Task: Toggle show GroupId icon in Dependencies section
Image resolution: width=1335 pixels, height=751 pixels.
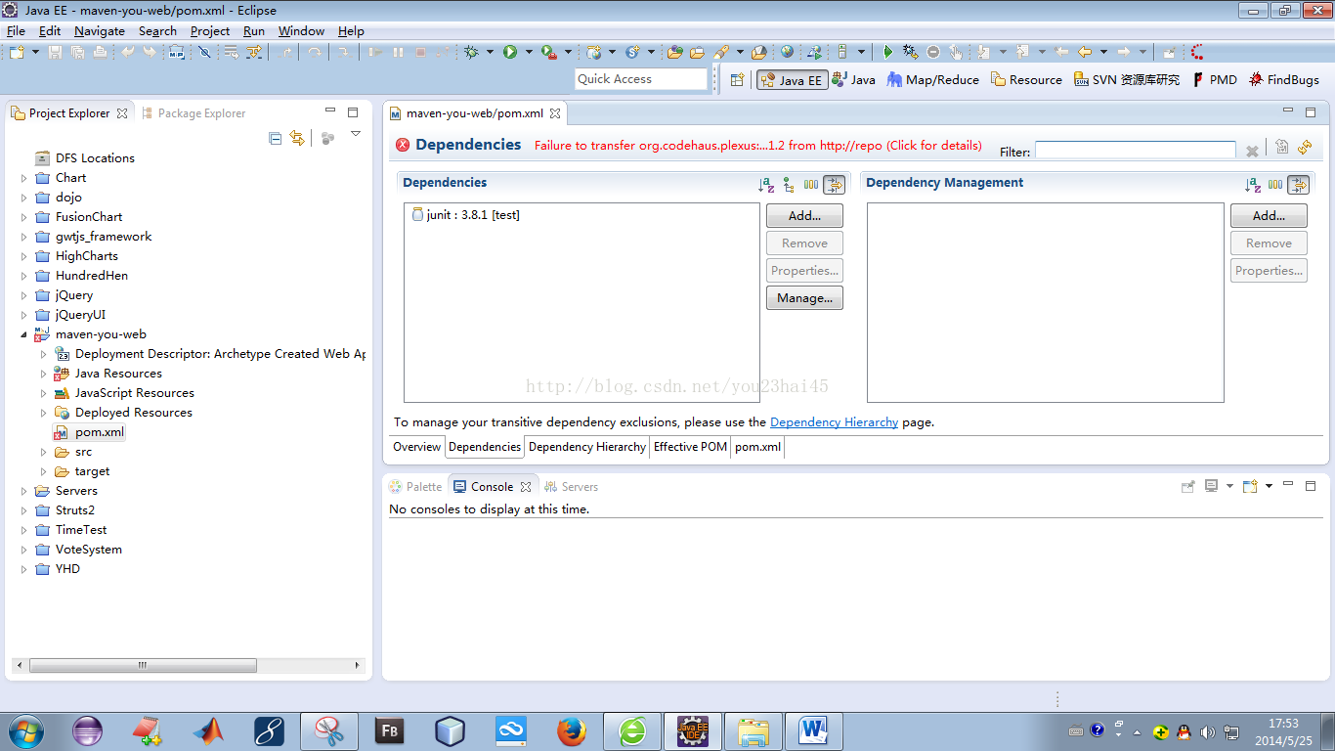Action: pyautogui.click(x=811, y=184)
